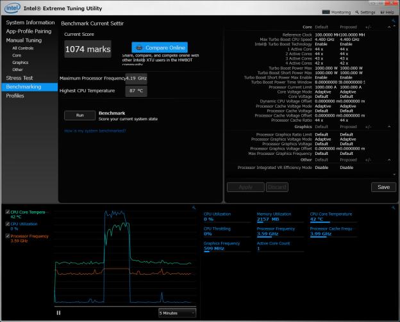400x322 pixels.
Task: Click Compare Online button
Action: pos(159,47)
